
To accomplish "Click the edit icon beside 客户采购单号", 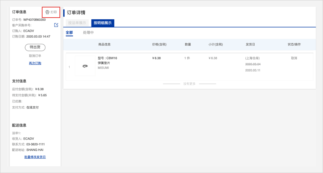I will point(56,25).
